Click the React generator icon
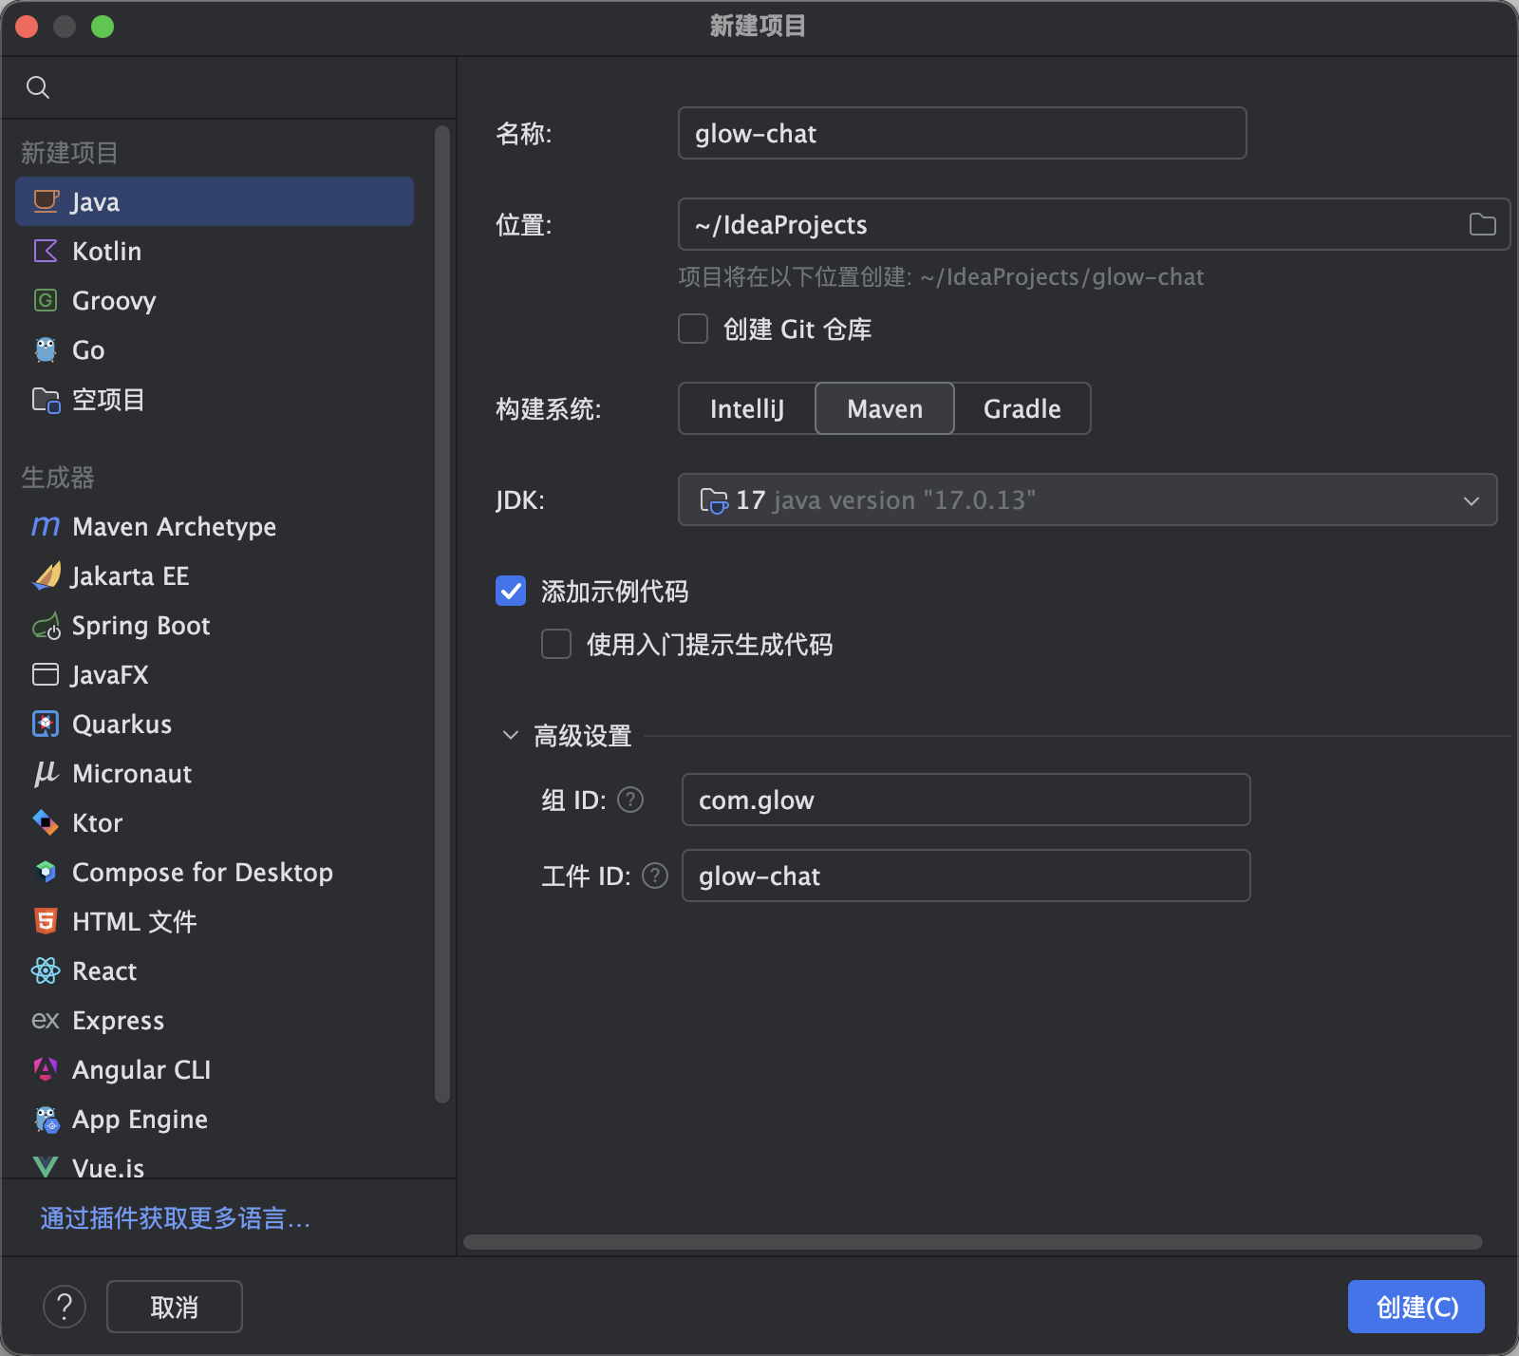1519x1356 pixels. [46, 970]
